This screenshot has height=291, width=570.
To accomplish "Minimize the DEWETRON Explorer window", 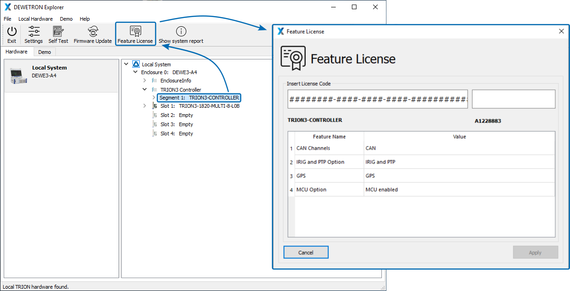I will point(333,7).
